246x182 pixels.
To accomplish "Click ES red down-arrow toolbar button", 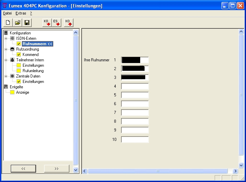I will click(x=57, y=23).
